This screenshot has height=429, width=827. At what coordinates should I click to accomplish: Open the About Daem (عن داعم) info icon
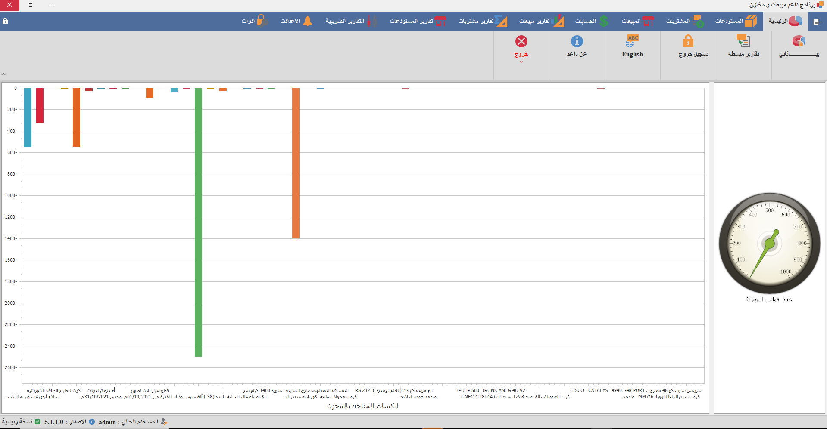577,41
